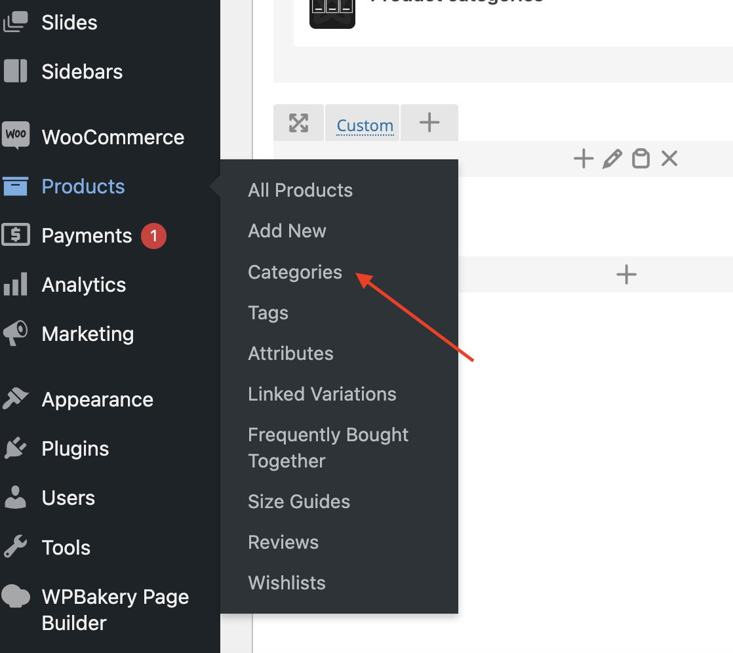
Task: Click the Analytics bar chart icon
Action: [x=16, y=284]
